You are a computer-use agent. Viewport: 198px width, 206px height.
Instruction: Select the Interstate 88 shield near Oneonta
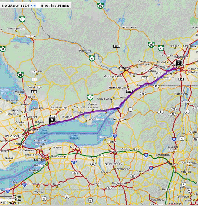(x=151, y=168)
